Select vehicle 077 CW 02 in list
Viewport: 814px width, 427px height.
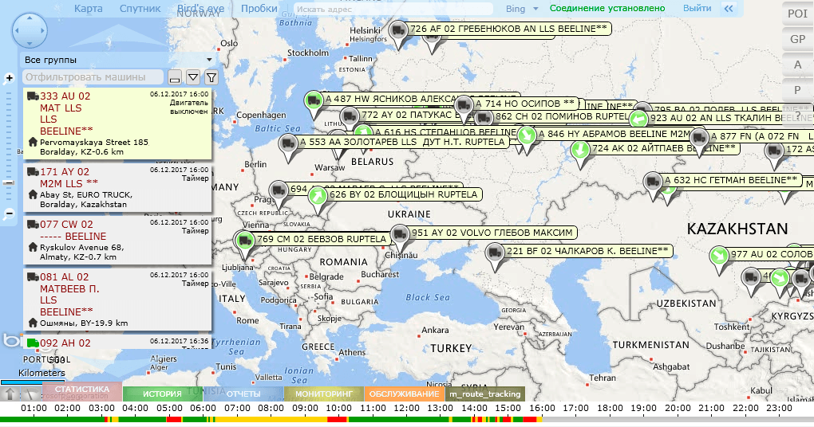click(x=117, y=241)
